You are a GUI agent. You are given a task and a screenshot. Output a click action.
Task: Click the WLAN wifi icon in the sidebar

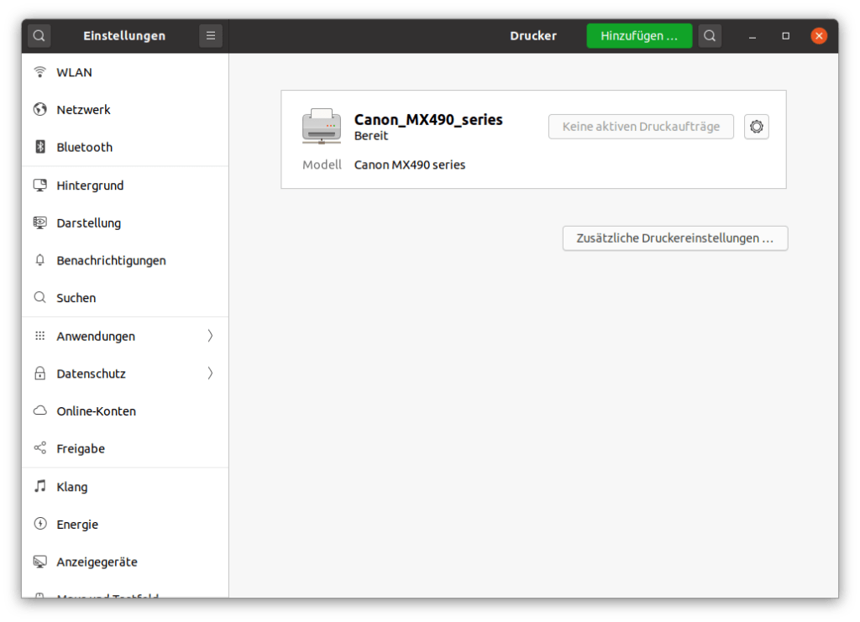[39, 72]
